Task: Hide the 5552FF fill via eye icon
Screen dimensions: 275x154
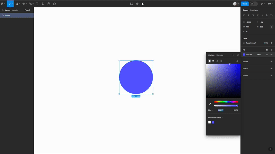Action: point(267,55)
